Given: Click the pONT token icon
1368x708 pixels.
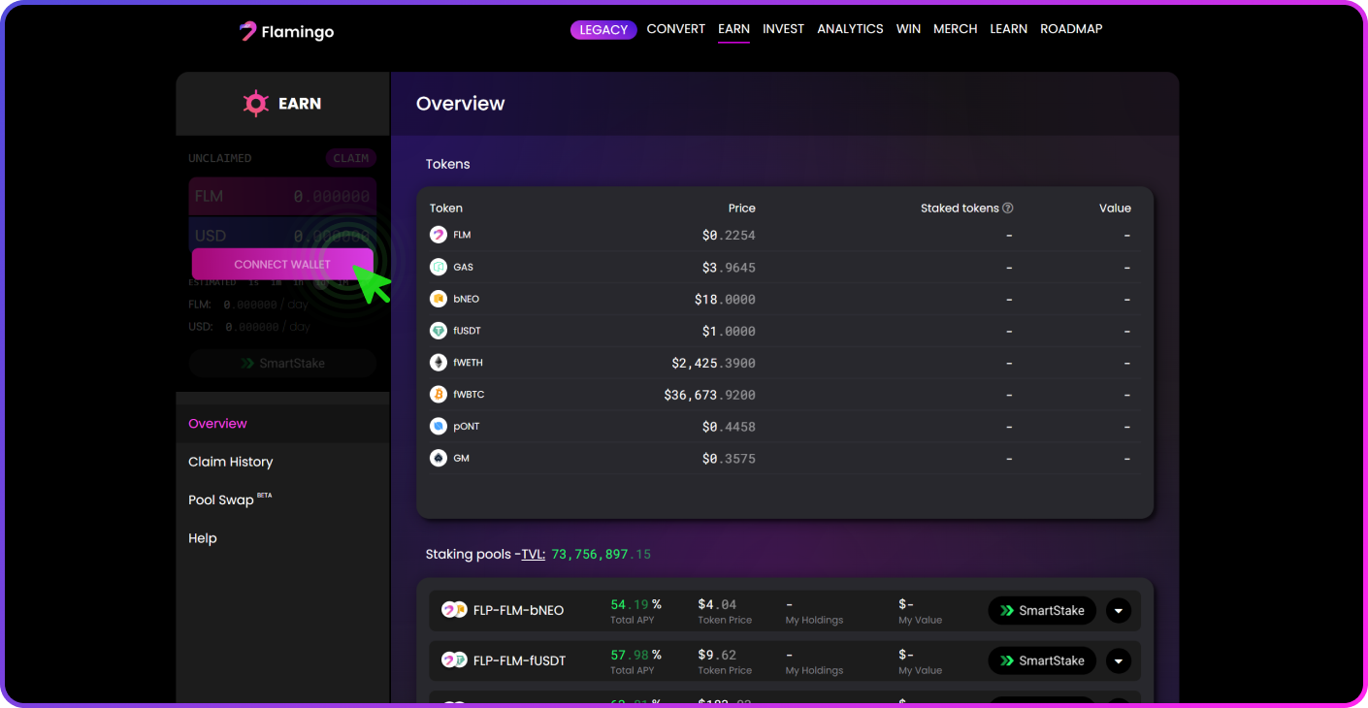Looking at the screenshot, I should pyautogui.click(x=439, y=427).
